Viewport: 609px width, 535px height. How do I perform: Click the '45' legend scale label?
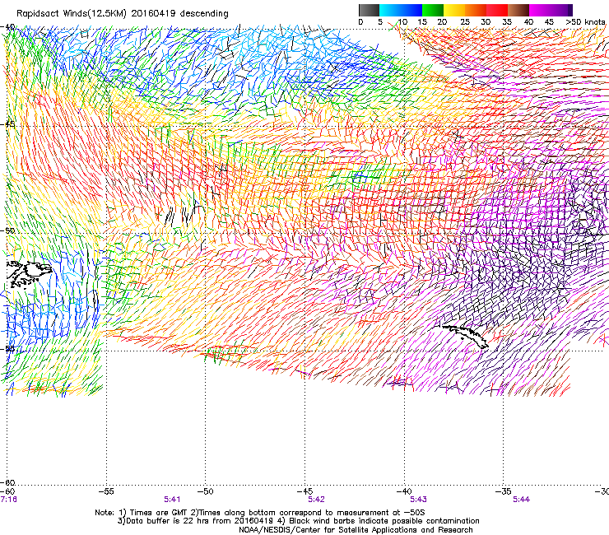click(549, 22)
